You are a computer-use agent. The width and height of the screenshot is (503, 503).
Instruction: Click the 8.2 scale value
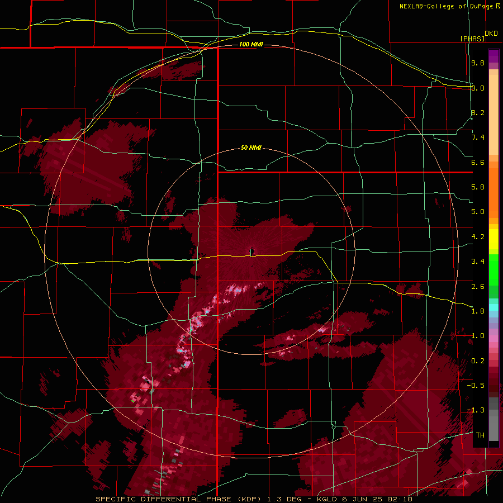coord(478,112)
